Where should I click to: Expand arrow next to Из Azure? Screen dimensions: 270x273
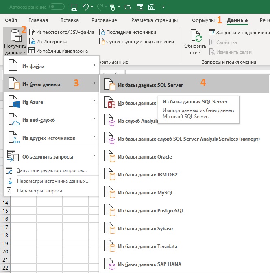[x=94, y=101]
